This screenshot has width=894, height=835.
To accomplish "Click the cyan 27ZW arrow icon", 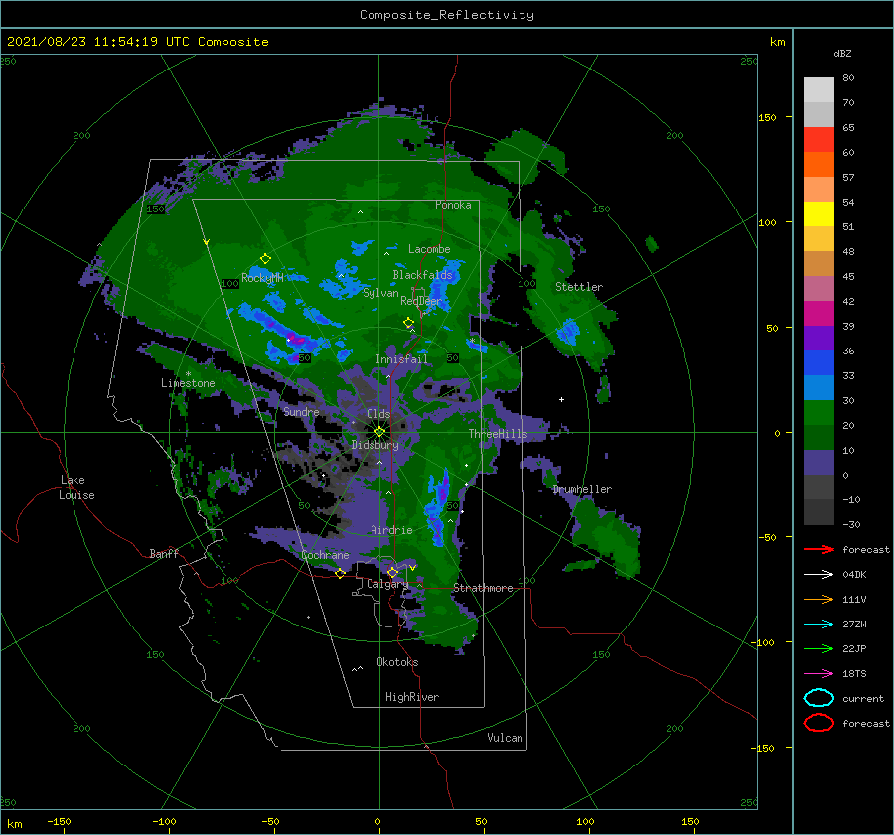I will (x=819, y=625).
